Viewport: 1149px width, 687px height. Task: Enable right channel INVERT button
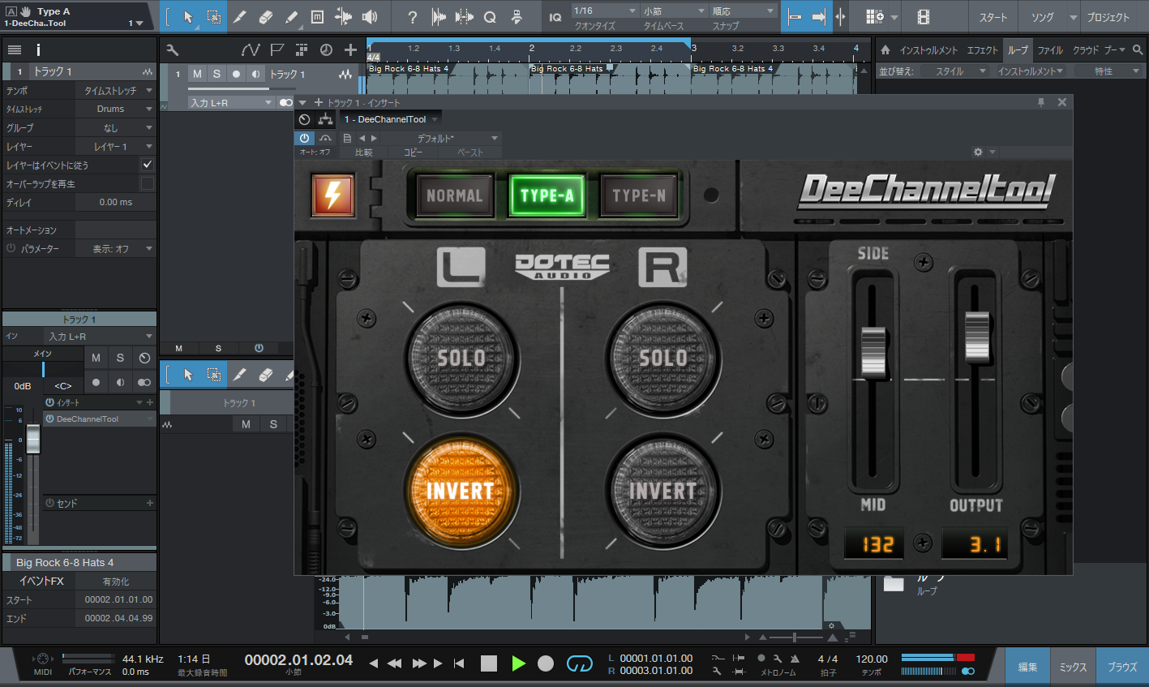[x=662, y=491]
